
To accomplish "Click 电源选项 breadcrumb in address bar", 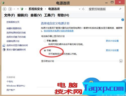I will 54,9.
